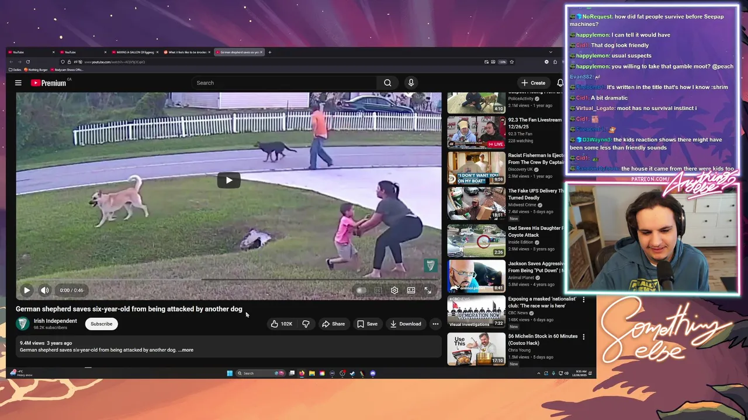Save the video to a playlist
Image resolution: width=748 pixels, height=420 pixels.
pyautogui.click(x=367, y=324)
